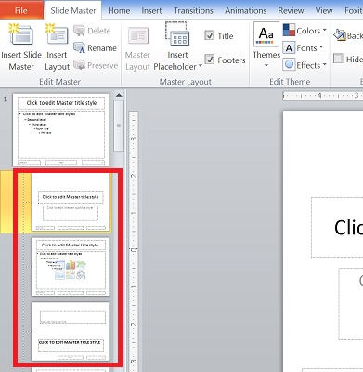Open the Colors dropdown arrow
Viewport: 363px width, 372px height.
324,30
